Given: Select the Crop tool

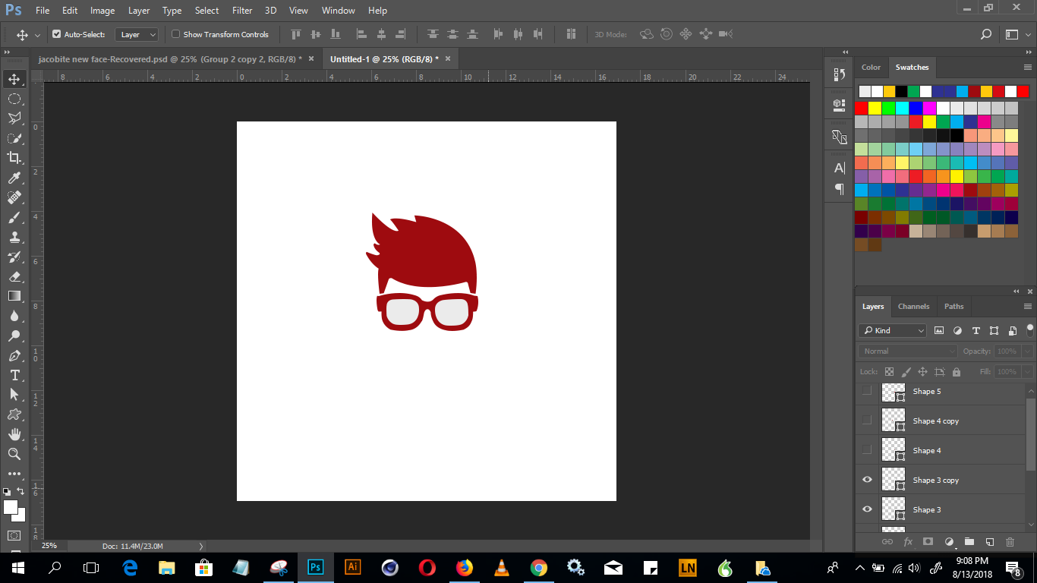Looking at the screenshot, I should 14,158.
